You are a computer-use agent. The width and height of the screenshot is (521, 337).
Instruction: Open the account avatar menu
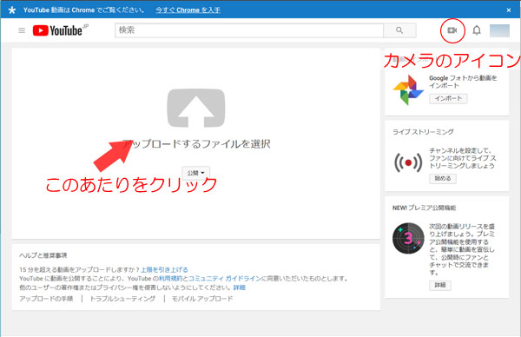[x=499, y=30]
